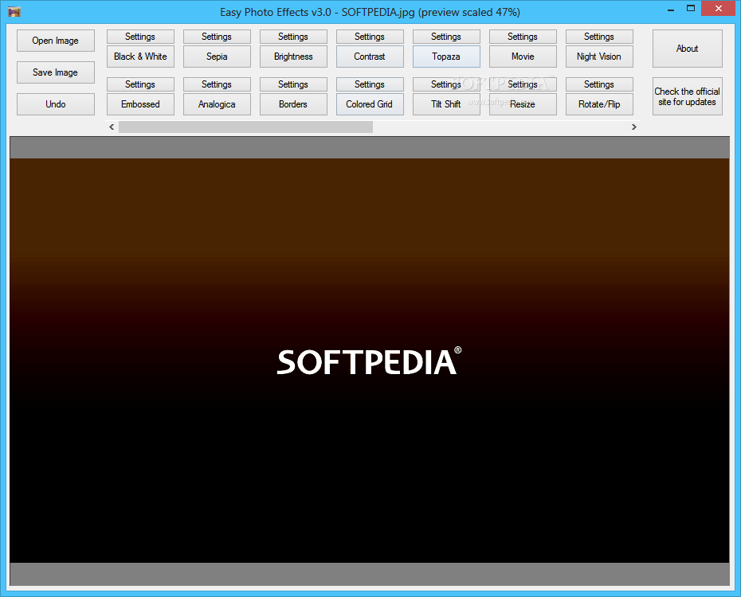Open Settings above Movie
Screen dimensions: 741x597
[523, 37]
